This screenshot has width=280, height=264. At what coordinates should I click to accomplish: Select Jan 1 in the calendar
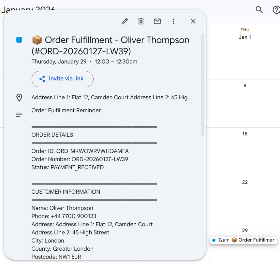pyautogui.click(x=245, y=37)
